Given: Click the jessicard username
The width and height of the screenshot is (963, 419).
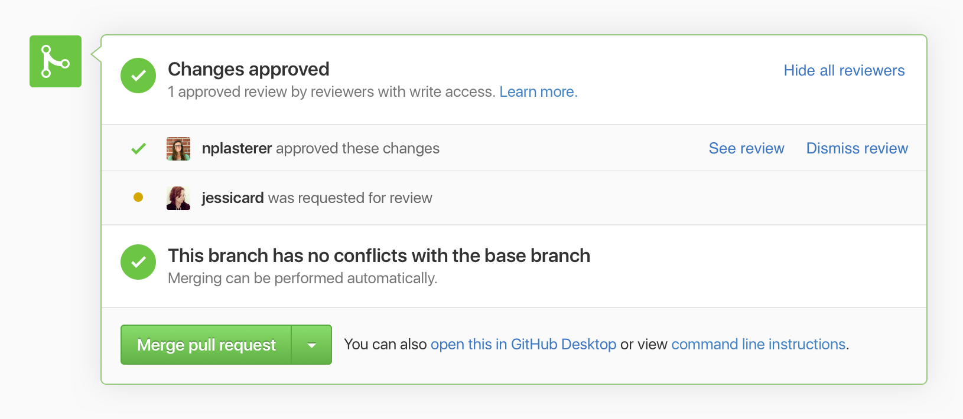Looking at the screenshot, I should [233, 198].
